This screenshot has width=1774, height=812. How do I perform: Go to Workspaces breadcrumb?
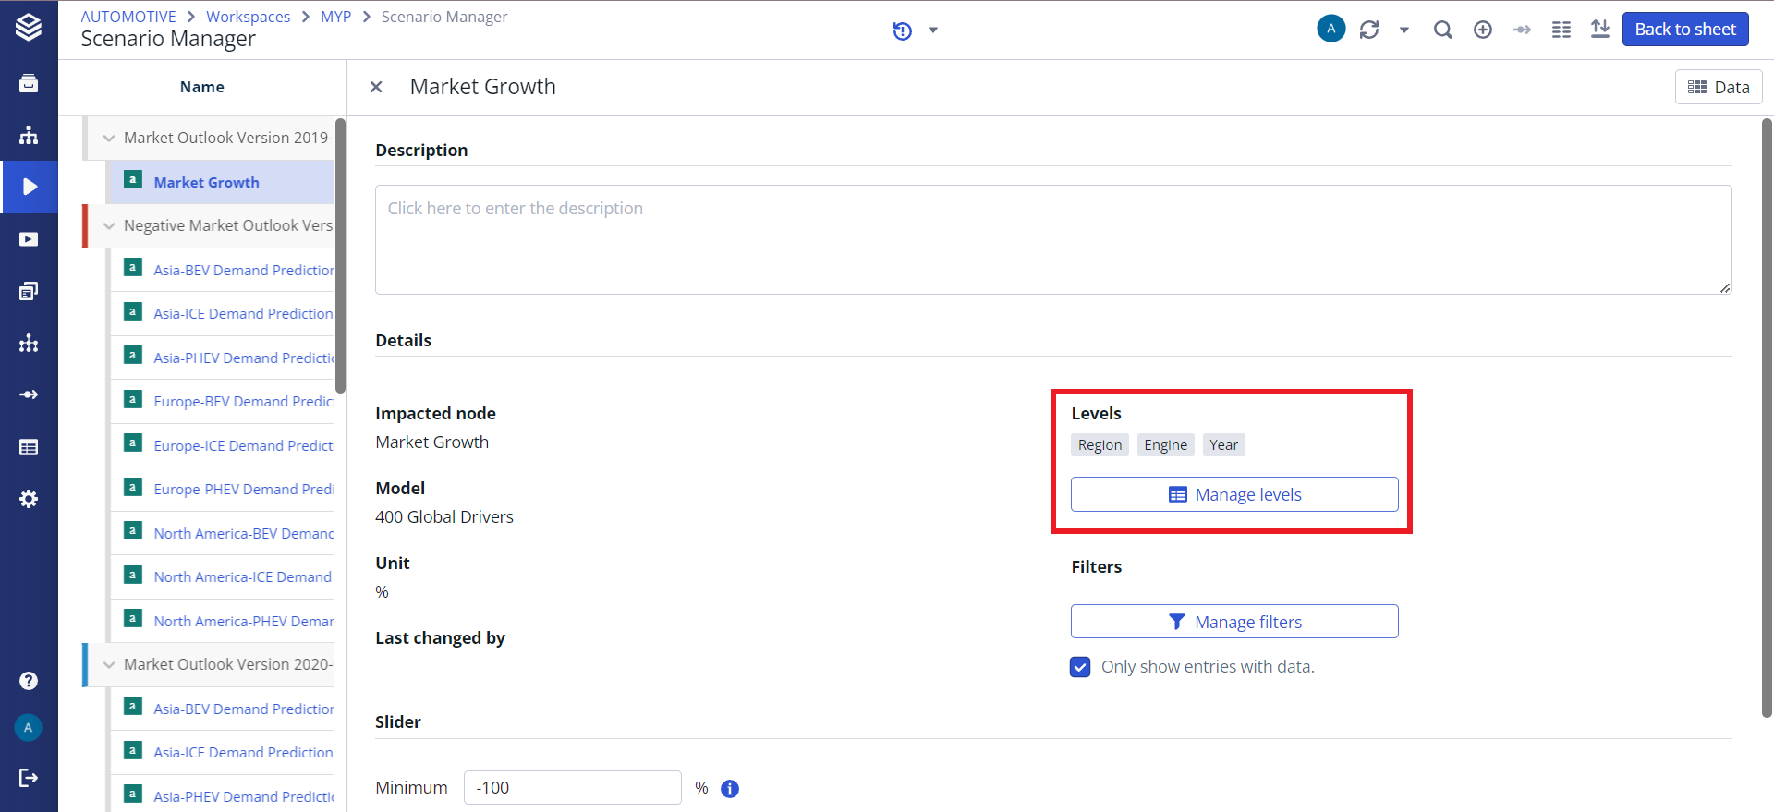248,17
